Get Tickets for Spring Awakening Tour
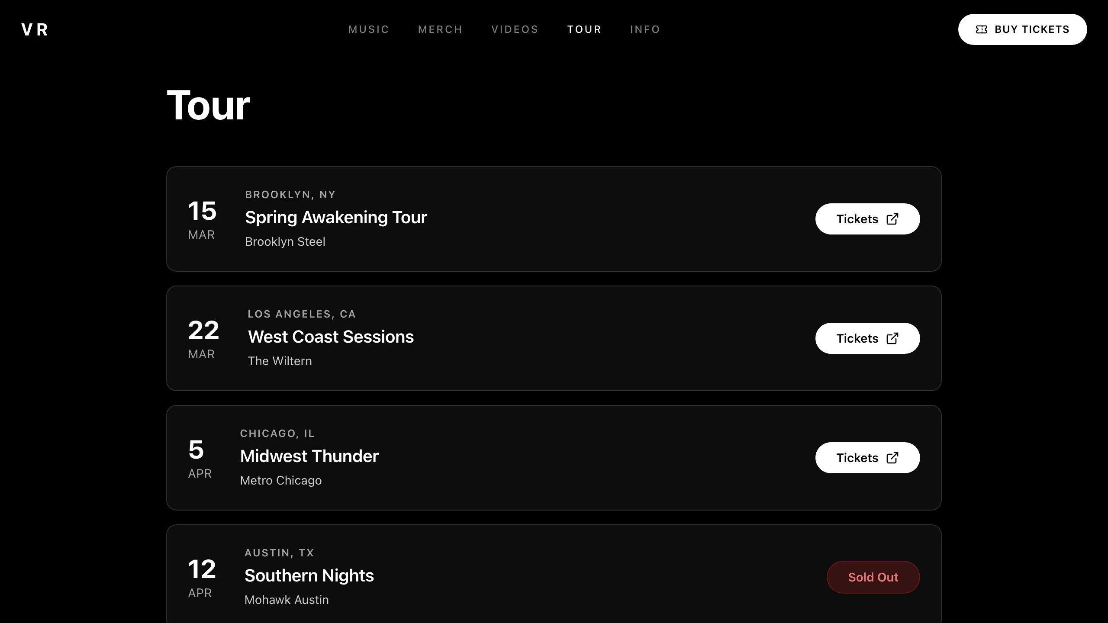The width and height of the screenshot is (1108, 623). click(867, 219)
